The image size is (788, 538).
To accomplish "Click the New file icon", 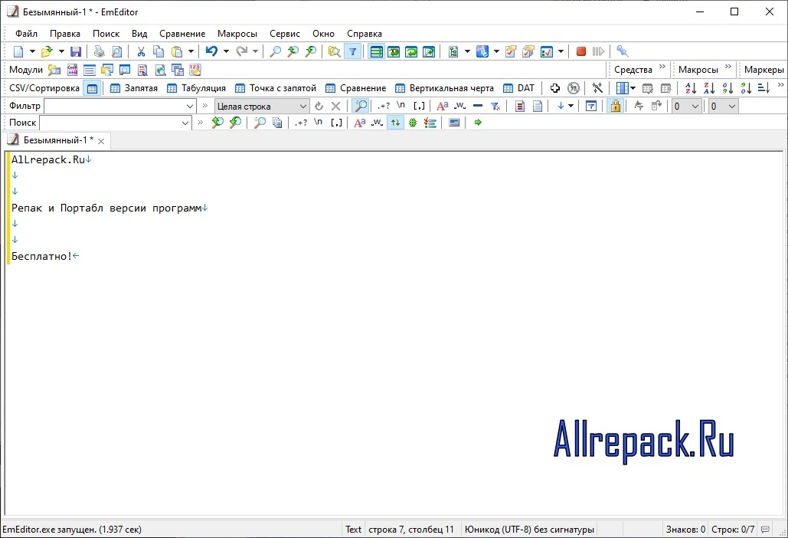I will (18, 51).
